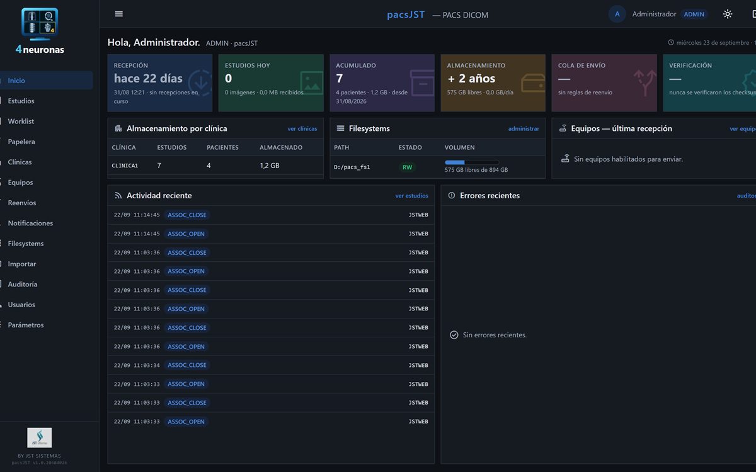The image size is (756, 472).
Task: Click the router icon beside Sin equipos habilitados
Action: click(x=565, y=159)
